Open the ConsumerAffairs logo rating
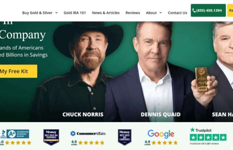233x150 pixels. [x=88, y=133]
